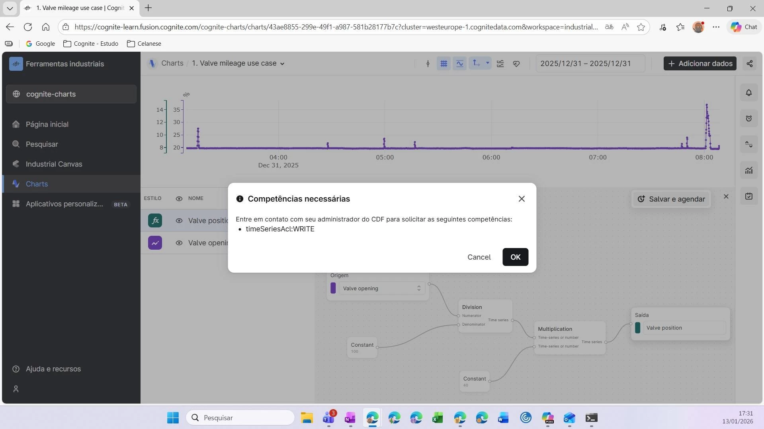Open Excel from taskbar
764x429 pixels.
[438, 418]
